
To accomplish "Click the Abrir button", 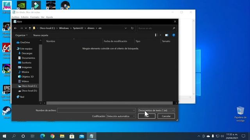I will click(147, 116).
